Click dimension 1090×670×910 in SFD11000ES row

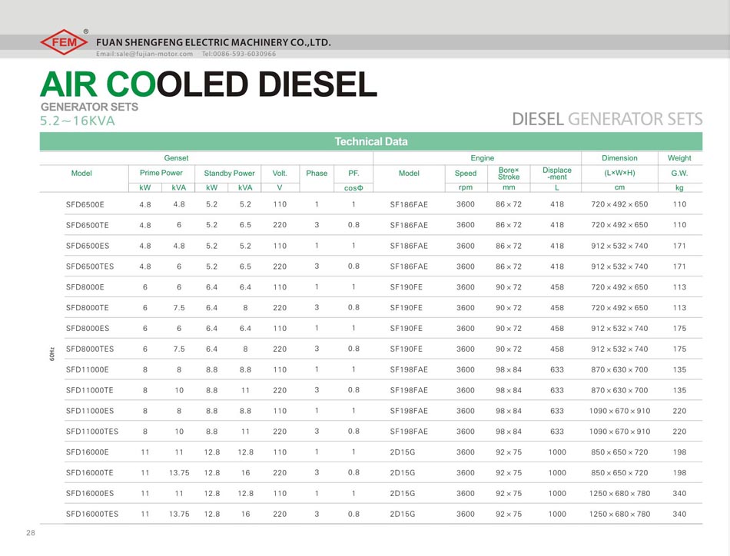[619, 411]
